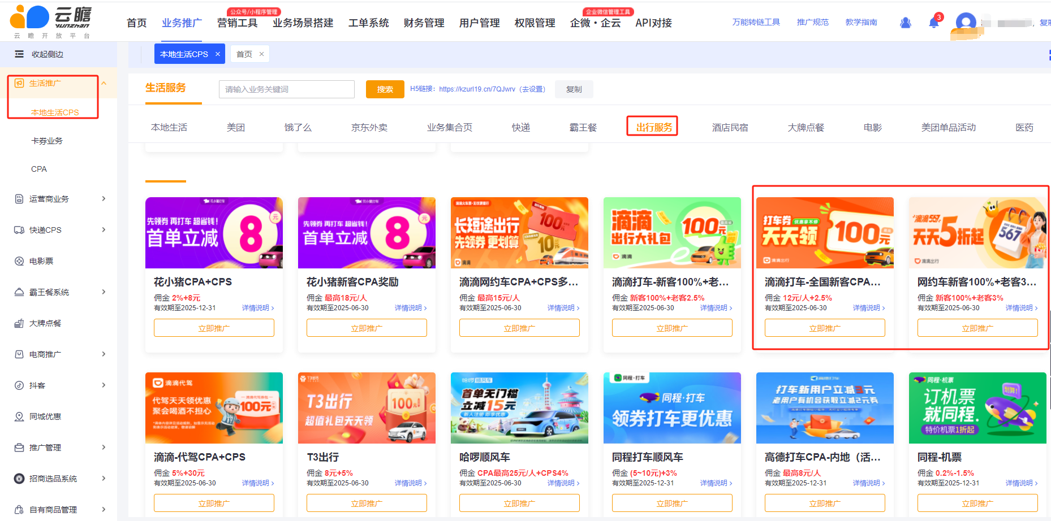Image resolution: width=1051 pixels, height=521 pixels.
Task: Click the 自有商品管理 icon
Action: pos(19,510)
